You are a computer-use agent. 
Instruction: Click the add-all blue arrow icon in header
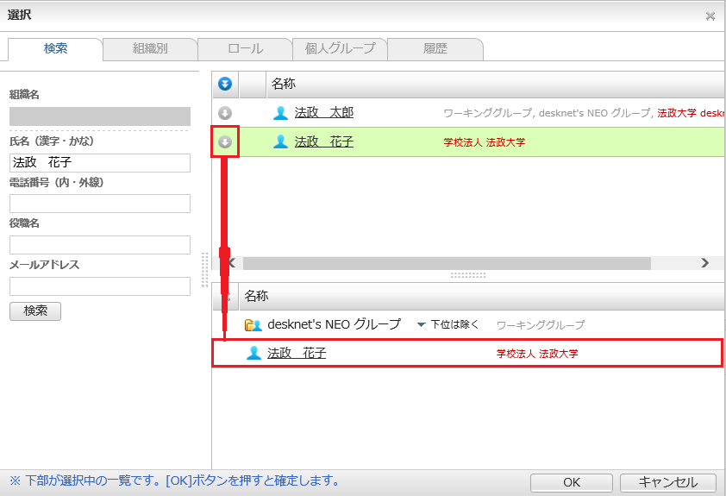pos(225,85)
